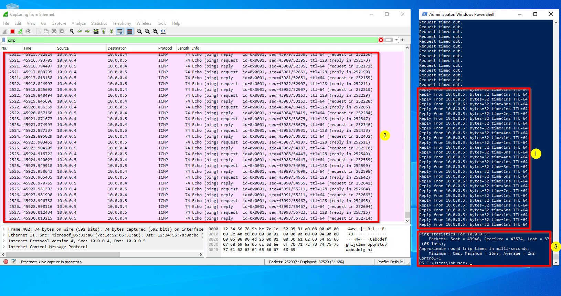
Task: Click the packet list scroll-up arrow
Action: pos(407,48)
